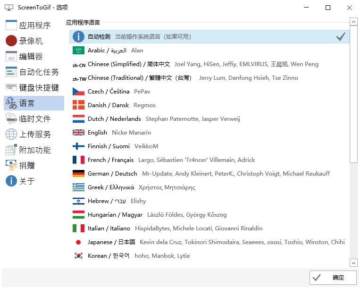The height and width of the screenshot is (288, 361).
Task: Confirm with the 确定 button
Action: click(333, 278)
